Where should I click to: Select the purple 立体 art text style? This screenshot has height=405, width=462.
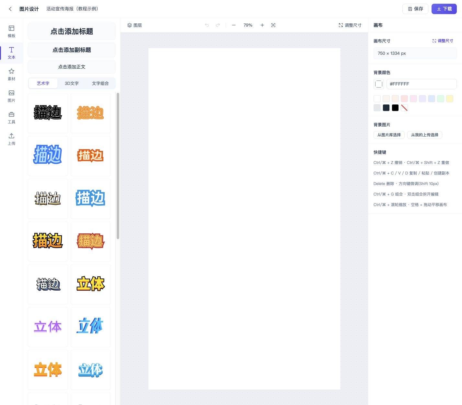pos(48,327)
